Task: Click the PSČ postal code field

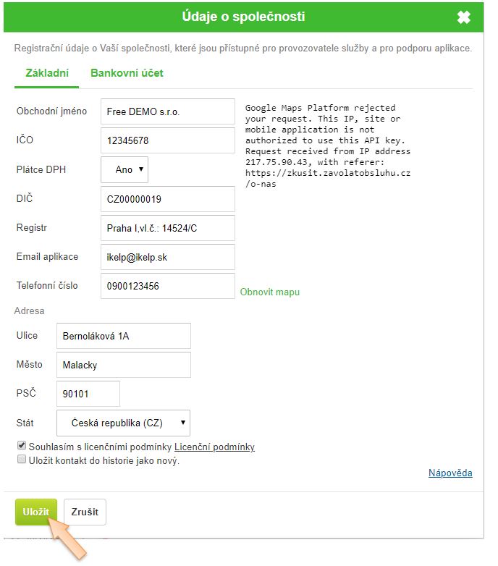Action: tap(88, 394)
